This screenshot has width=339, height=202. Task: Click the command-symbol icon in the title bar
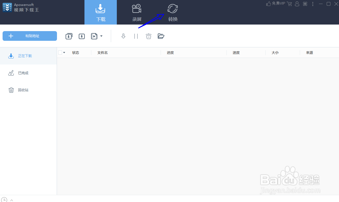click(x=305, y=4)
